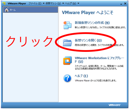Click the open folder virtual machine icon
Image resolution: width=129 pixels, height=109 pixels.
click(x=67, y=43)
